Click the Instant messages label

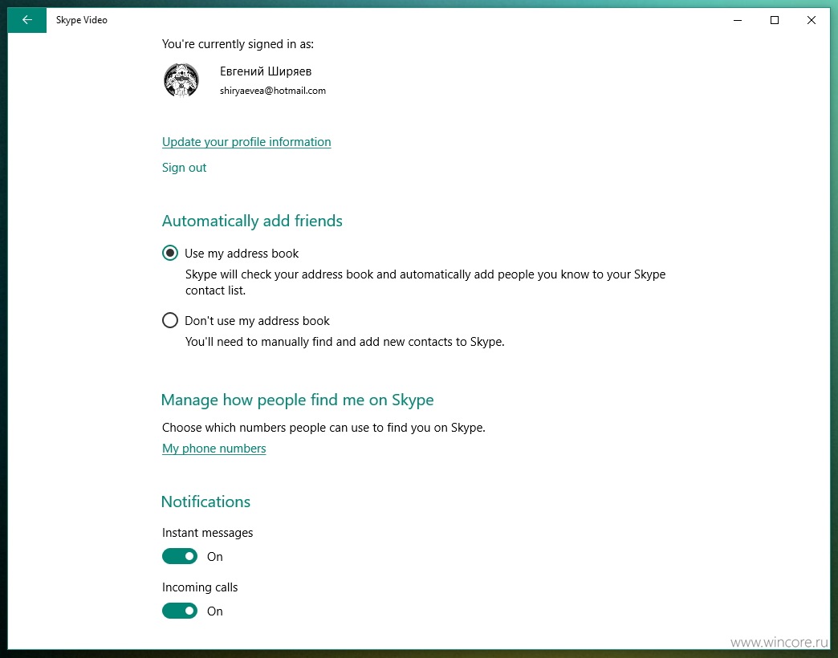(207, 533)
